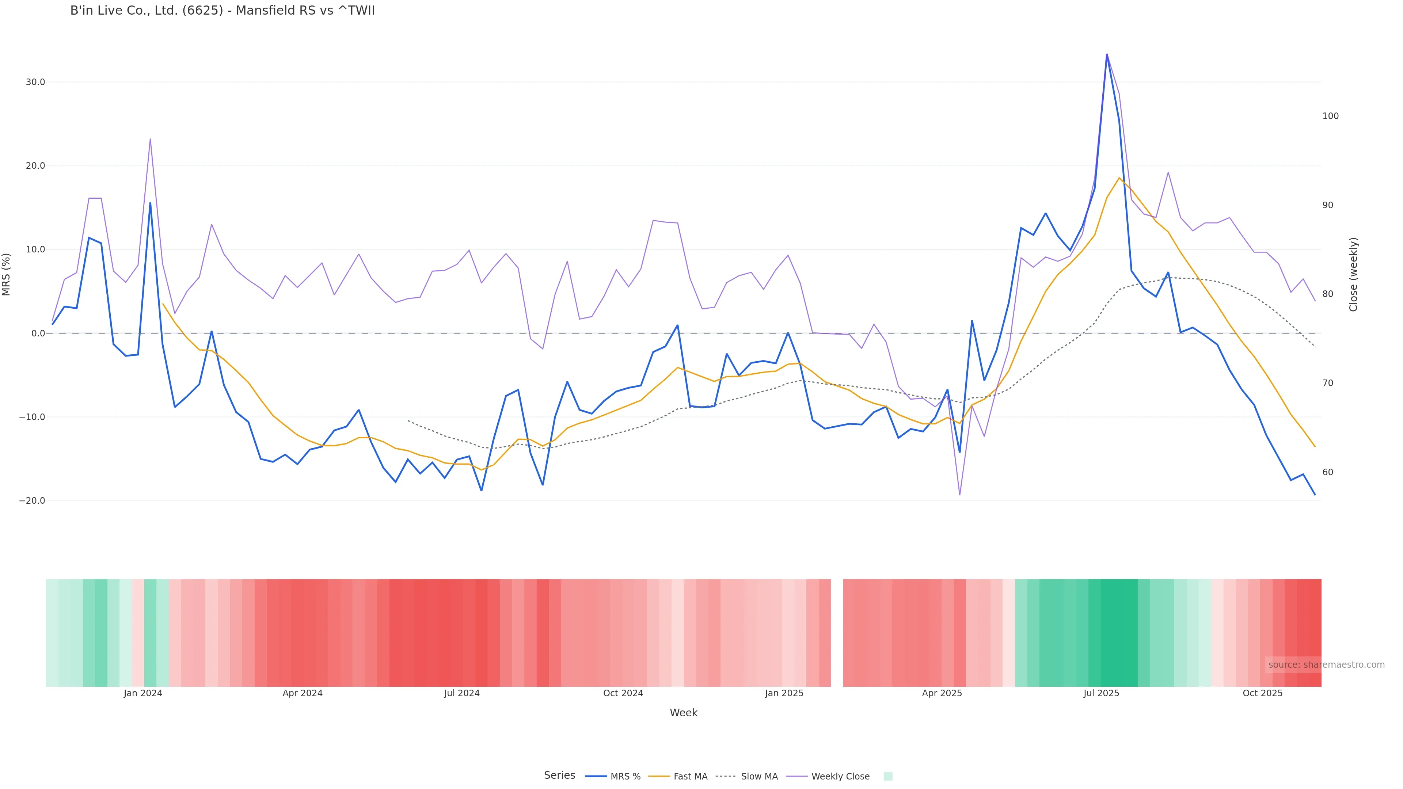
Task: Click the 30.0 tick on MRS axis
Action: [35, 82]
